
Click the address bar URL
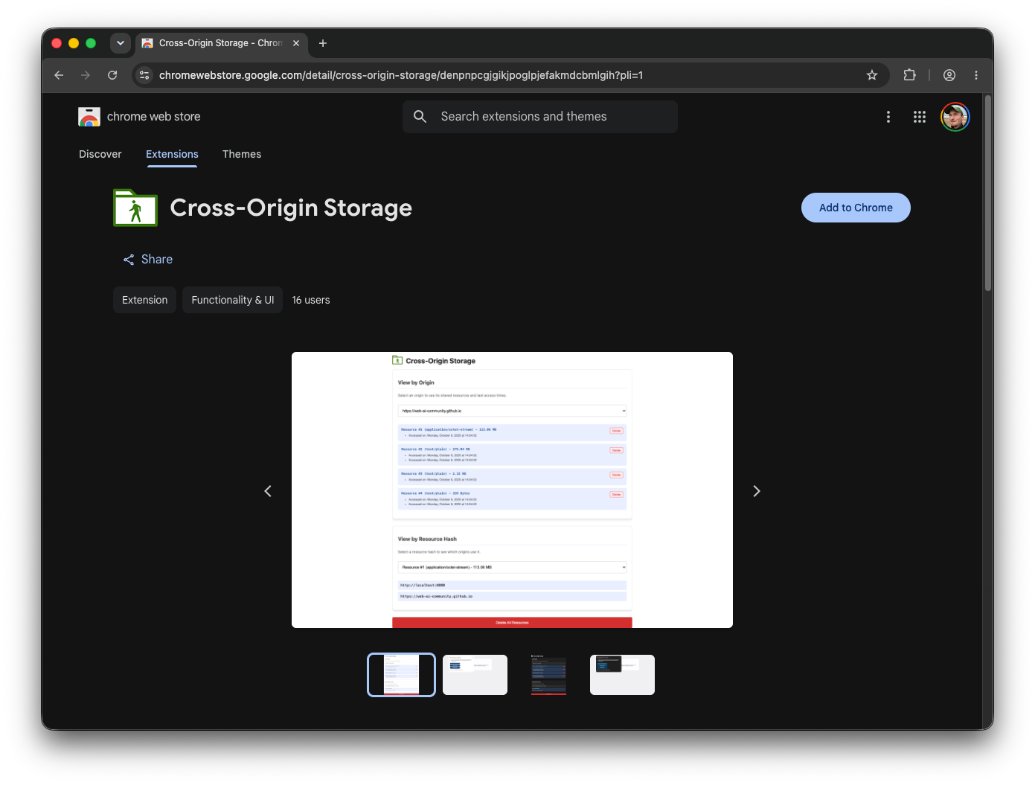click(401, 75)
